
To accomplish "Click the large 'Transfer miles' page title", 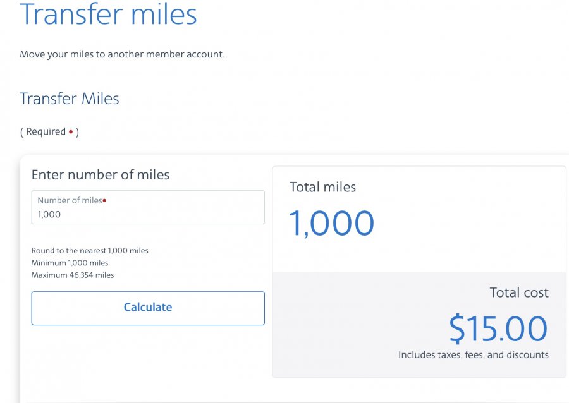I will [108, 15].
